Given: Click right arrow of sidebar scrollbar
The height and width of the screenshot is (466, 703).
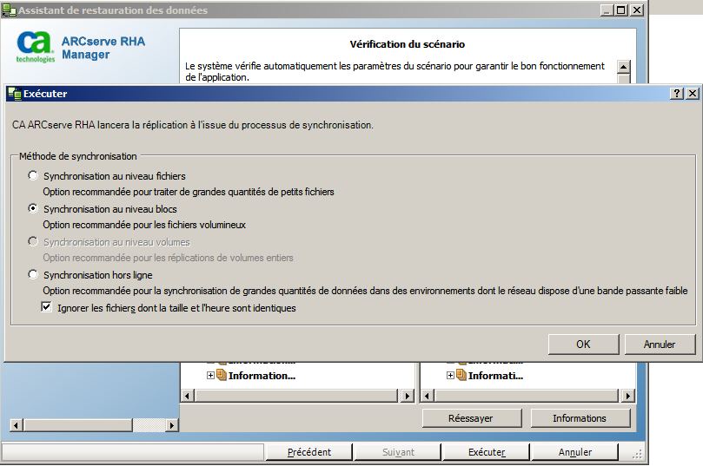Looking at the screenshot, I should (172, 425).
